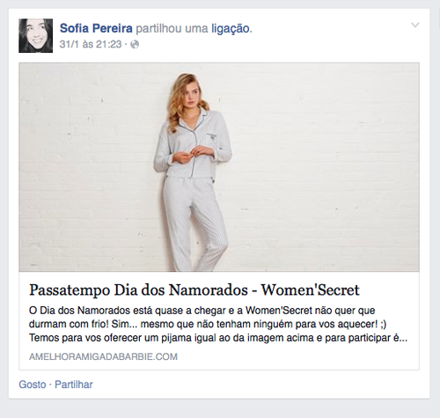Click the 'partilhou uma' header text

[x=172, y=29]
